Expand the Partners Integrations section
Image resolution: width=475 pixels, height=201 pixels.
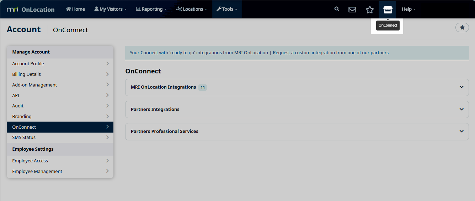(297, 110)
